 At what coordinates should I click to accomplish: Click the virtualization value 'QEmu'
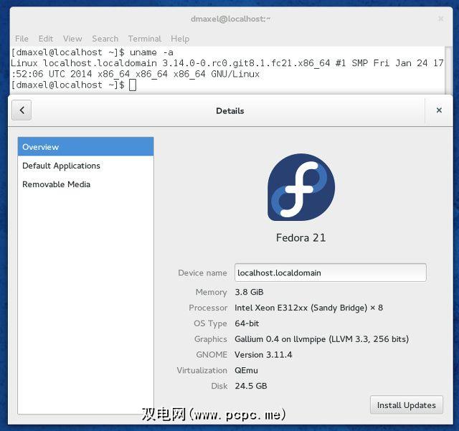tap(246, 370)
